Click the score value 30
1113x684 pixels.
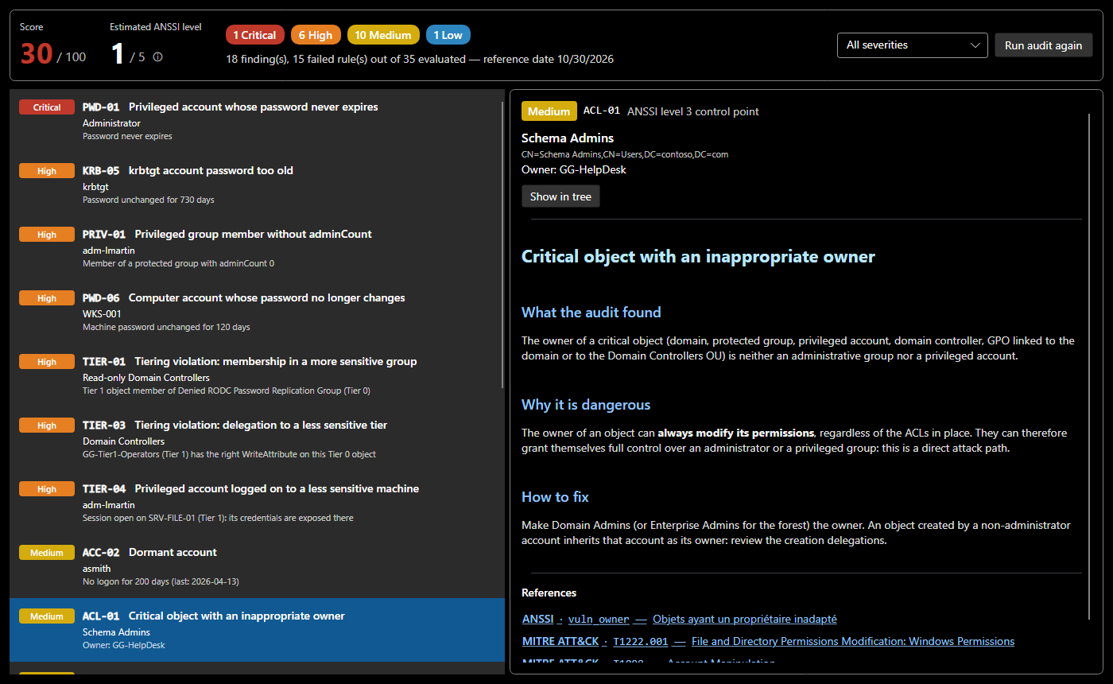37,53
